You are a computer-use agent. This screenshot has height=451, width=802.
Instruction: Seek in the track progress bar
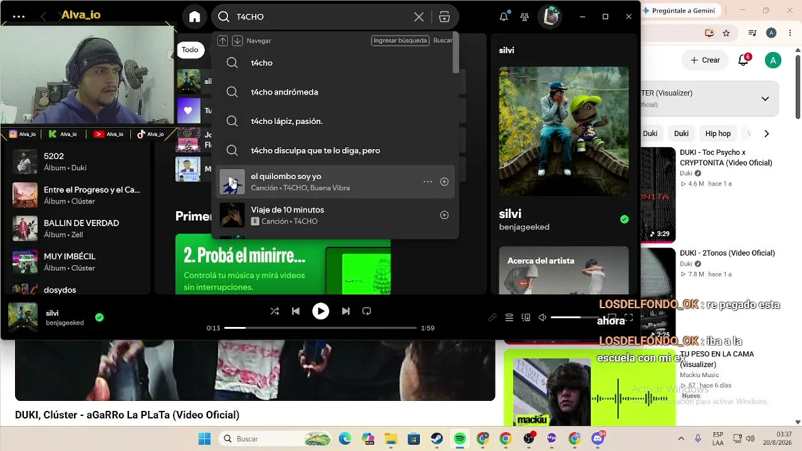(x=320, y=328)
